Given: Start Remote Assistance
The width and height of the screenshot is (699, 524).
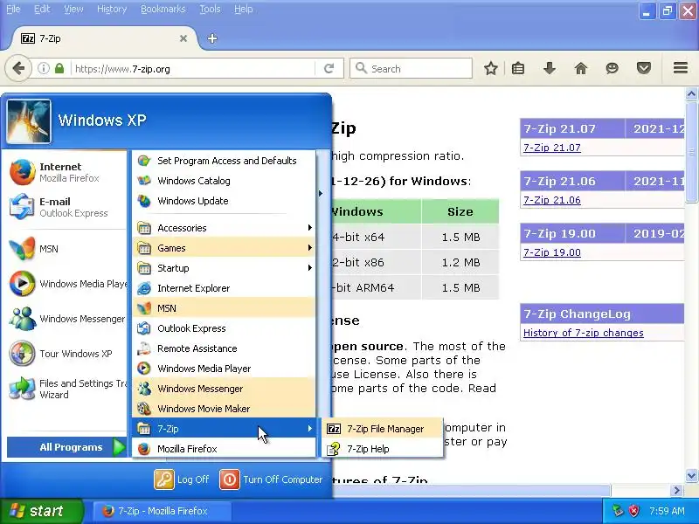Looking at the screenshot, I should [x=224, y=348].
